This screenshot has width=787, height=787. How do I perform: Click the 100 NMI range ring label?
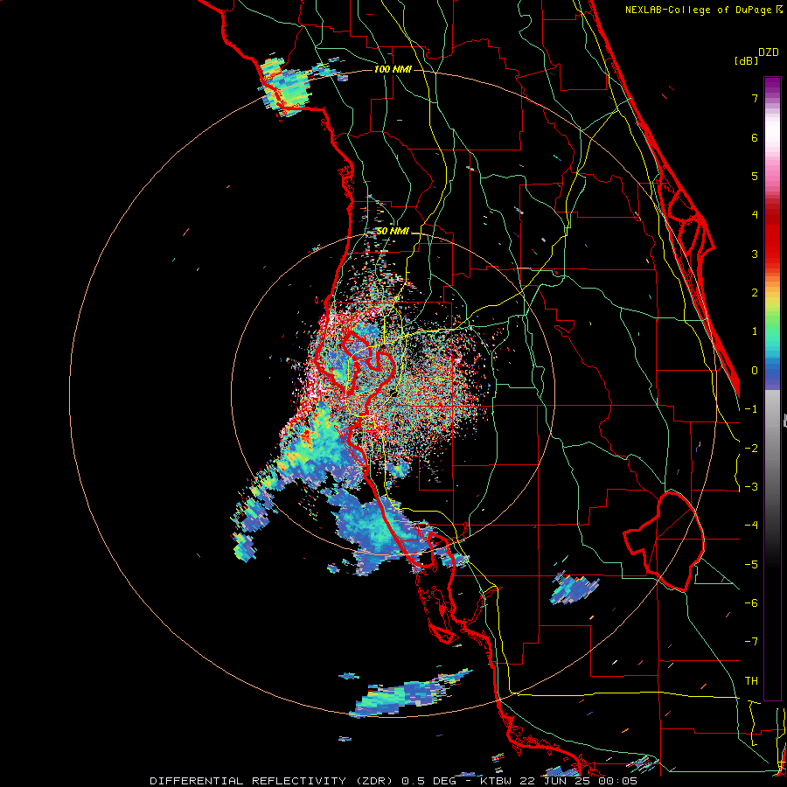(393, 69)
